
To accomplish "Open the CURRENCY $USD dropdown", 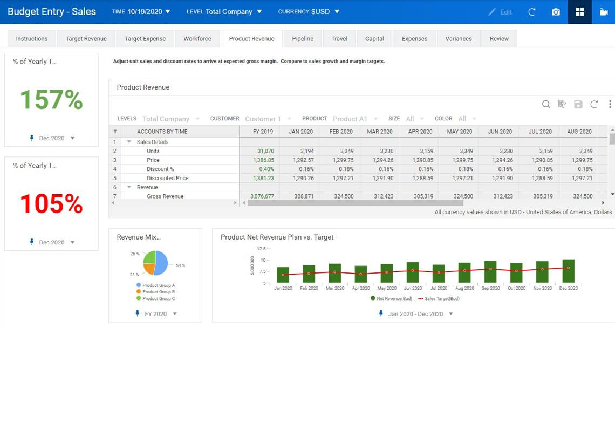I will pos(309,11).
